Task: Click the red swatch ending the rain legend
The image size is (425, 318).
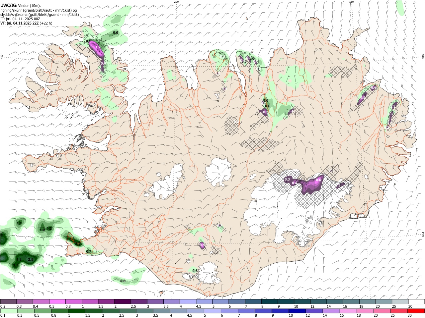Action: pyautogui.click(x=416, y=311)
